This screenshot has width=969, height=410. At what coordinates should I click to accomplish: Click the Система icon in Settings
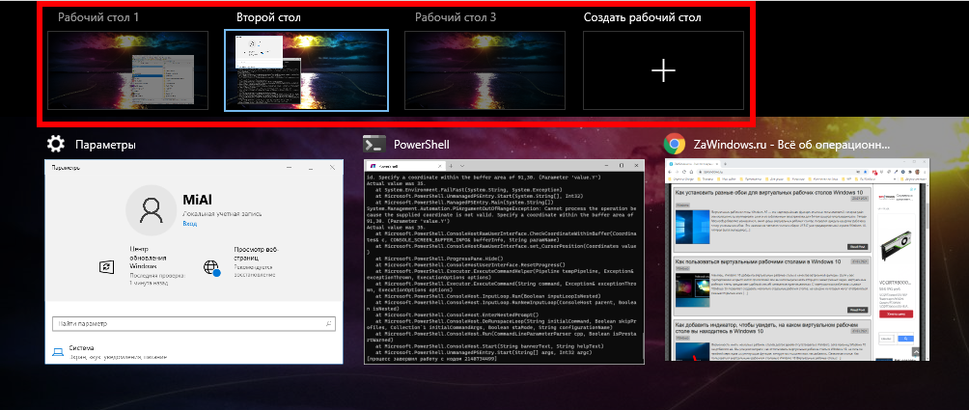59,351
